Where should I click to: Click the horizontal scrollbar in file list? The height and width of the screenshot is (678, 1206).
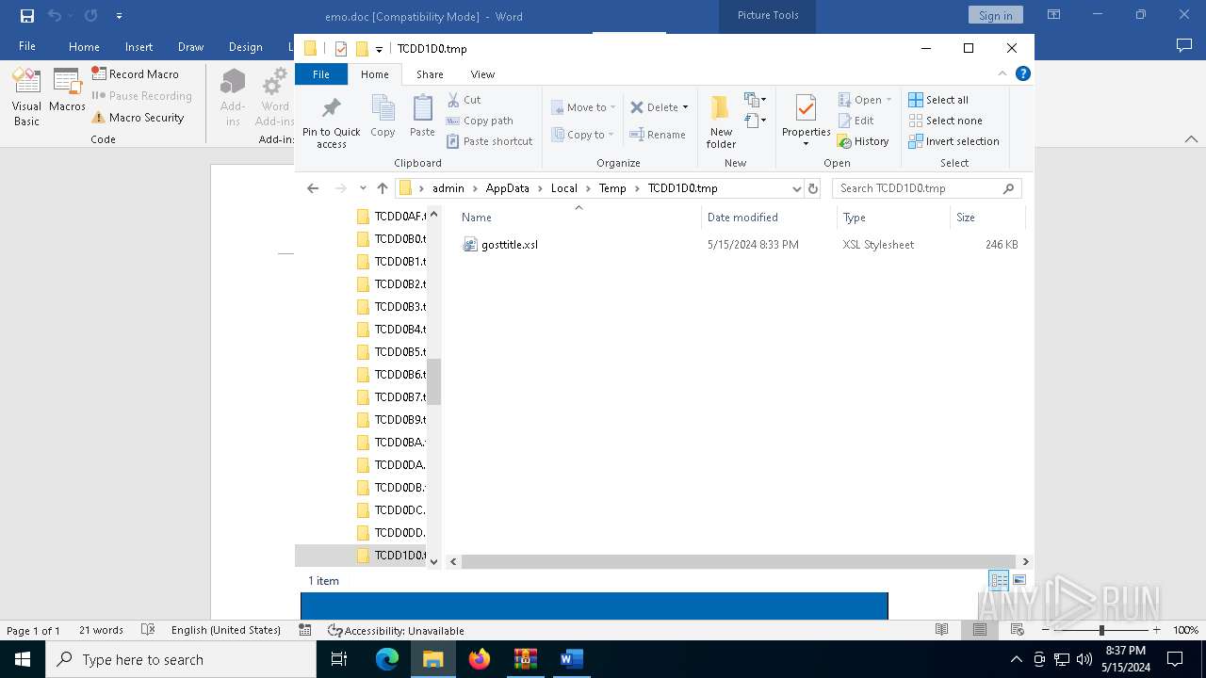pyautogui.click(x=739, y=561)
